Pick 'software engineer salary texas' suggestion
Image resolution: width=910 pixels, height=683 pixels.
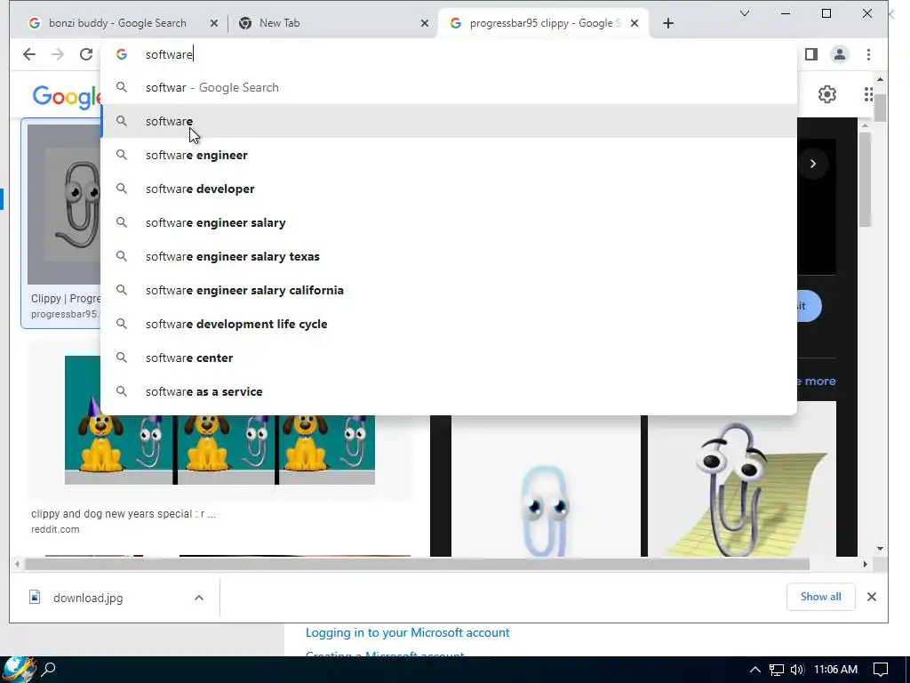(x=449, y=256)
